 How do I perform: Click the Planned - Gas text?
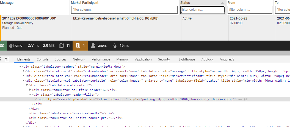(x=12, y=28)
